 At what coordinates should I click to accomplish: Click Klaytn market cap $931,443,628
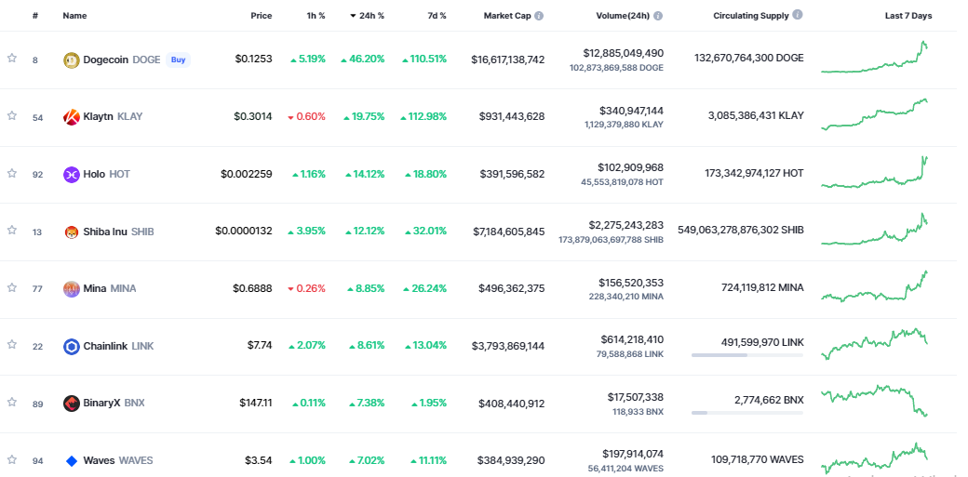[x=512, y=116]
